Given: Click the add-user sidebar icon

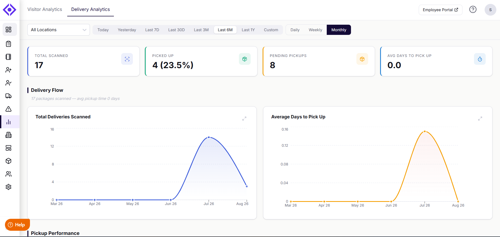Looking at the screenshot, I should point(9,70).
